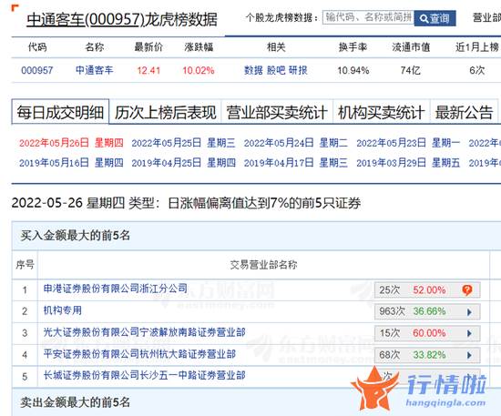501x416 pixels.
Task: Click the 交易营业部名称 column header
Action: 263,265
